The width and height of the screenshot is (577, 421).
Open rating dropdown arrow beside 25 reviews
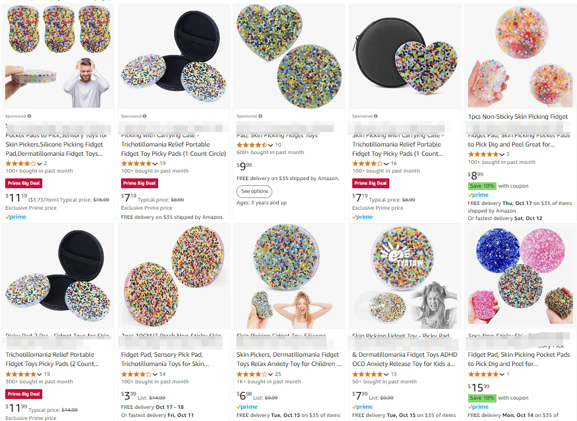click(270, 374)
